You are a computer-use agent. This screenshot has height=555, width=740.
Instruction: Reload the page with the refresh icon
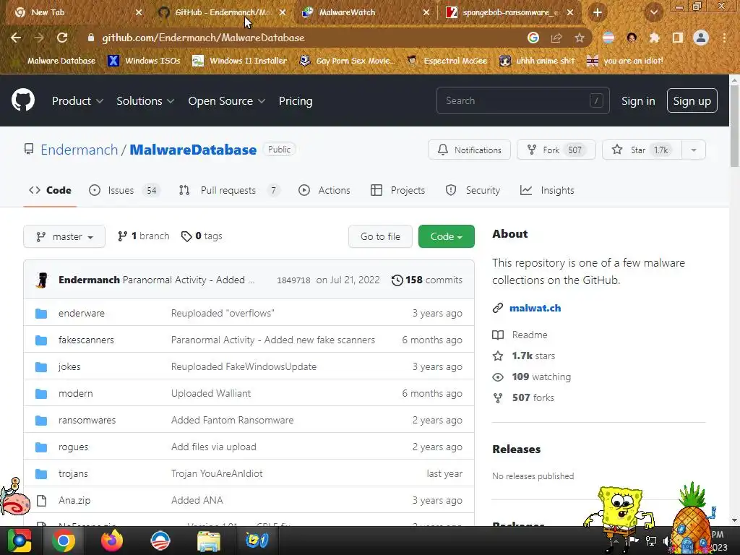pos(62,38)
